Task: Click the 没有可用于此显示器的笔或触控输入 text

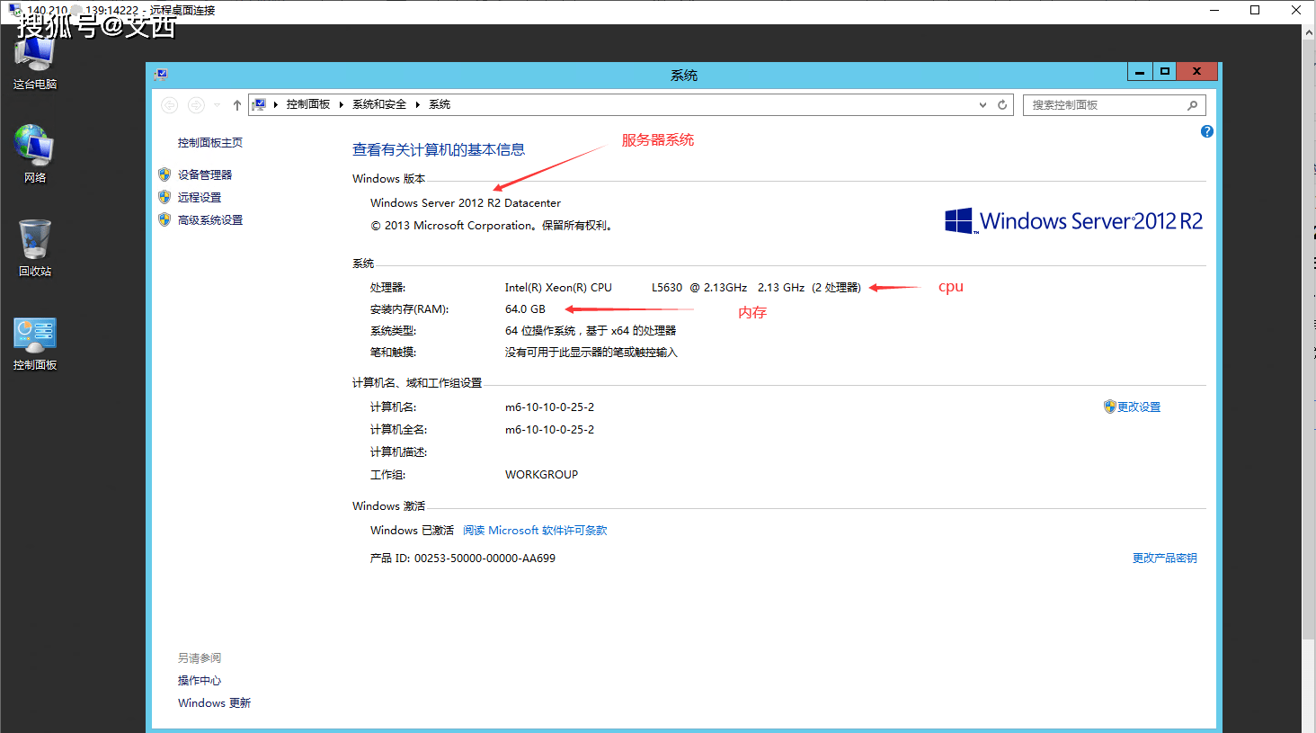Action: [591, 353]
